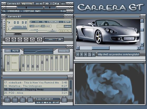Click the scrolling '19. STEREOMUD - STEPPI' title in player
The image size is (147, 109).
(x=50, y=22)
